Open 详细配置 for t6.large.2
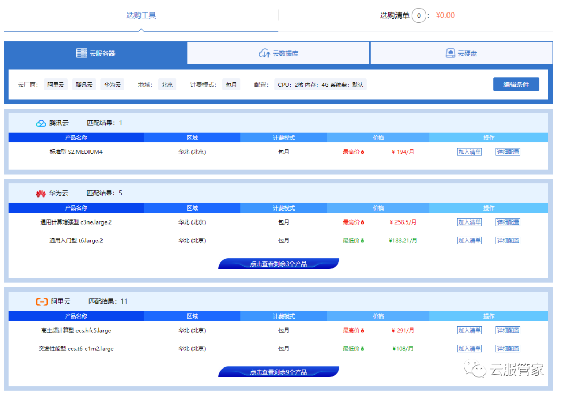The height and width of the screenshot is (394, 562). pos(508,241)
